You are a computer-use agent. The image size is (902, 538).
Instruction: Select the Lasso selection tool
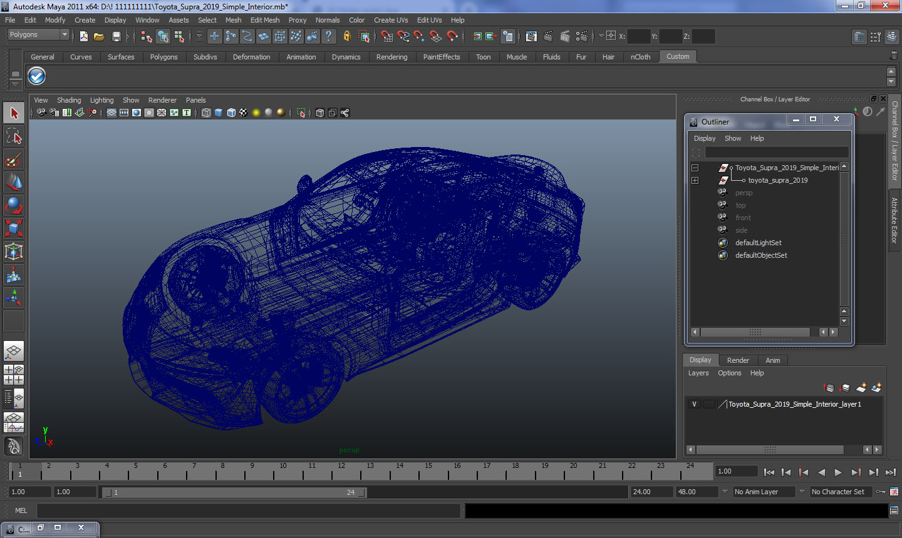14,136
